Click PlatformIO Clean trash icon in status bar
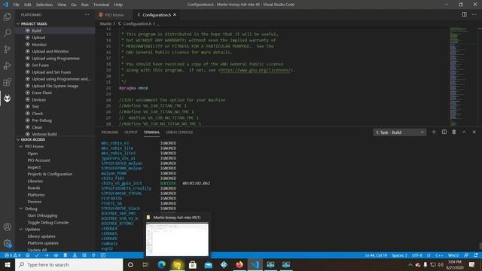This screenshot has height=271, width=482. click(x=66, y=255)
